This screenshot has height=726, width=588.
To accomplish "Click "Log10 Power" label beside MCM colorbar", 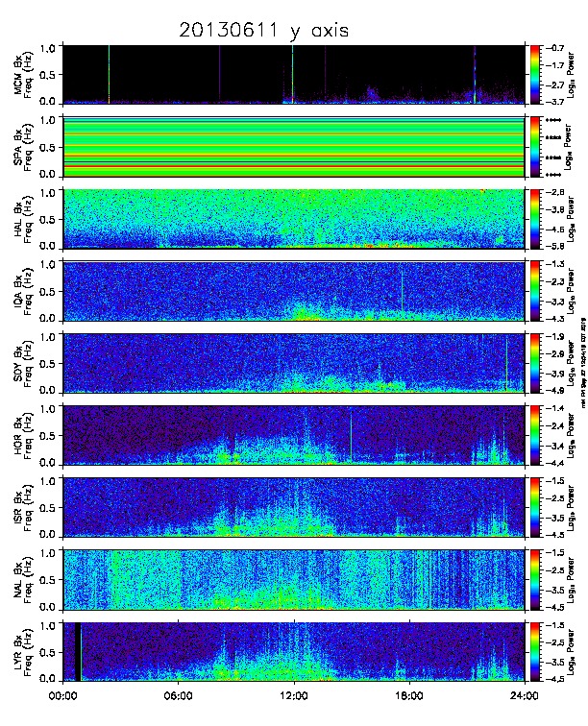I will (x=571, y=75).
